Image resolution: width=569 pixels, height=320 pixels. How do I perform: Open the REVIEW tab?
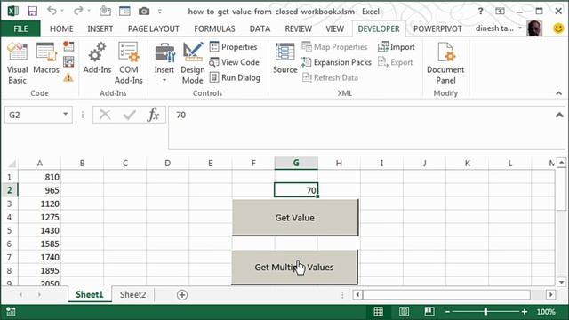pyautogui.click(x=298, y=28)
